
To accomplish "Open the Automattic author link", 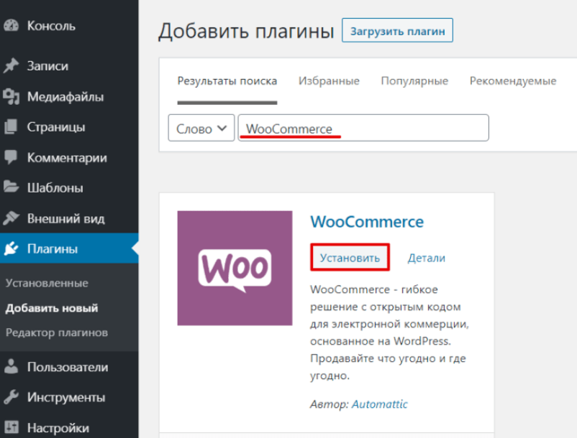I will coord(380,404).
